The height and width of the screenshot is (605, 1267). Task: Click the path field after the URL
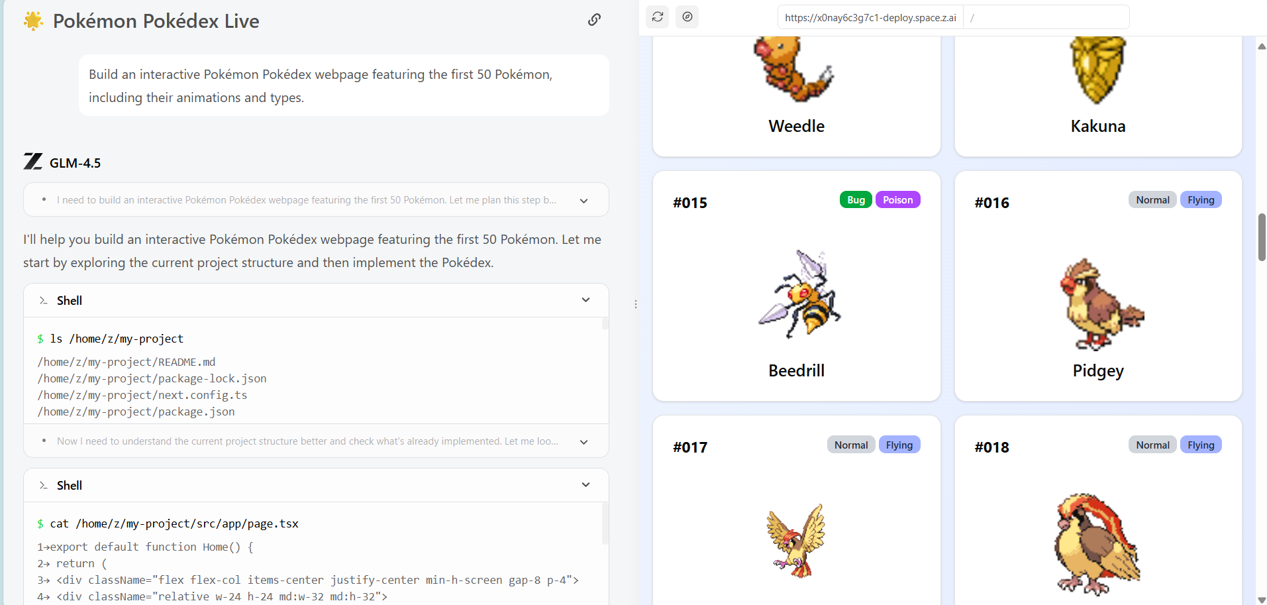tap(1046, 17)
